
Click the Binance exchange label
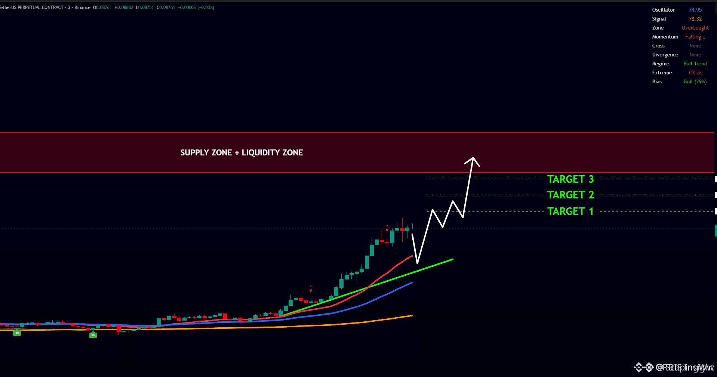point(82,7)
